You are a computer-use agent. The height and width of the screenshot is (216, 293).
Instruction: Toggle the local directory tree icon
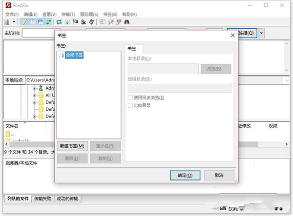point(32,22)
